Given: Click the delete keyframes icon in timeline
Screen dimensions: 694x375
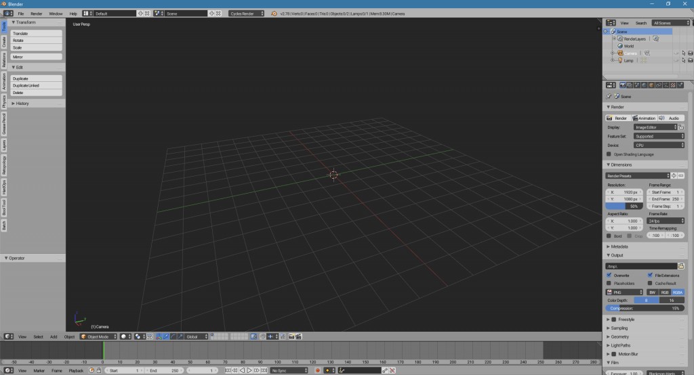Looking at the screenshot, I should pyautogui.click(x=392, y=370).
